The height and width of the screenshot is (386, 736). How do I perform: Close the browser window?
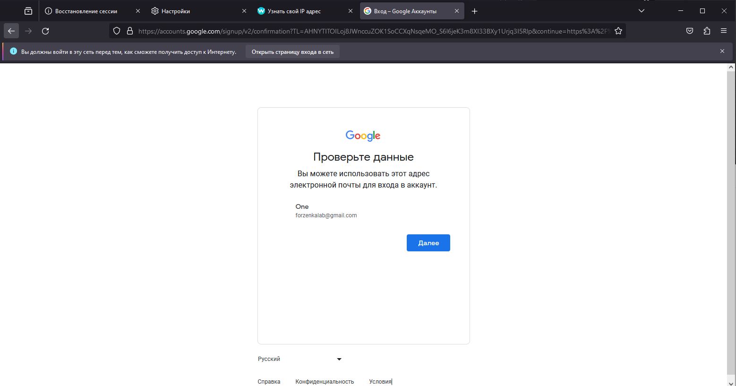coord(724,11)
